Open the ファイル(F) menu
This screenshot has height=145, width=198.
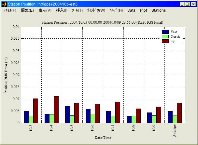tap(10, 10)
